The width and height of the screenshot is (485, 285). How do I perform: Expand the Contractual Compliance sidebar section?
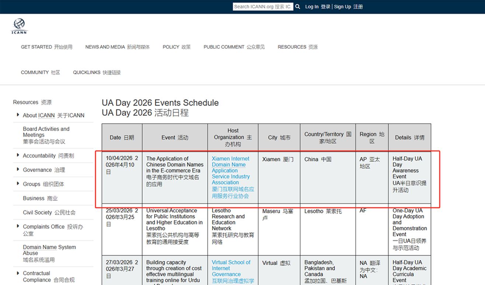click(18, 273)
